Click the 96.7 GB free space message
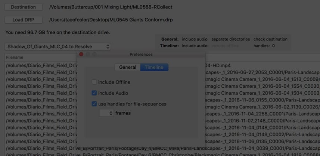 click(58, 33)
